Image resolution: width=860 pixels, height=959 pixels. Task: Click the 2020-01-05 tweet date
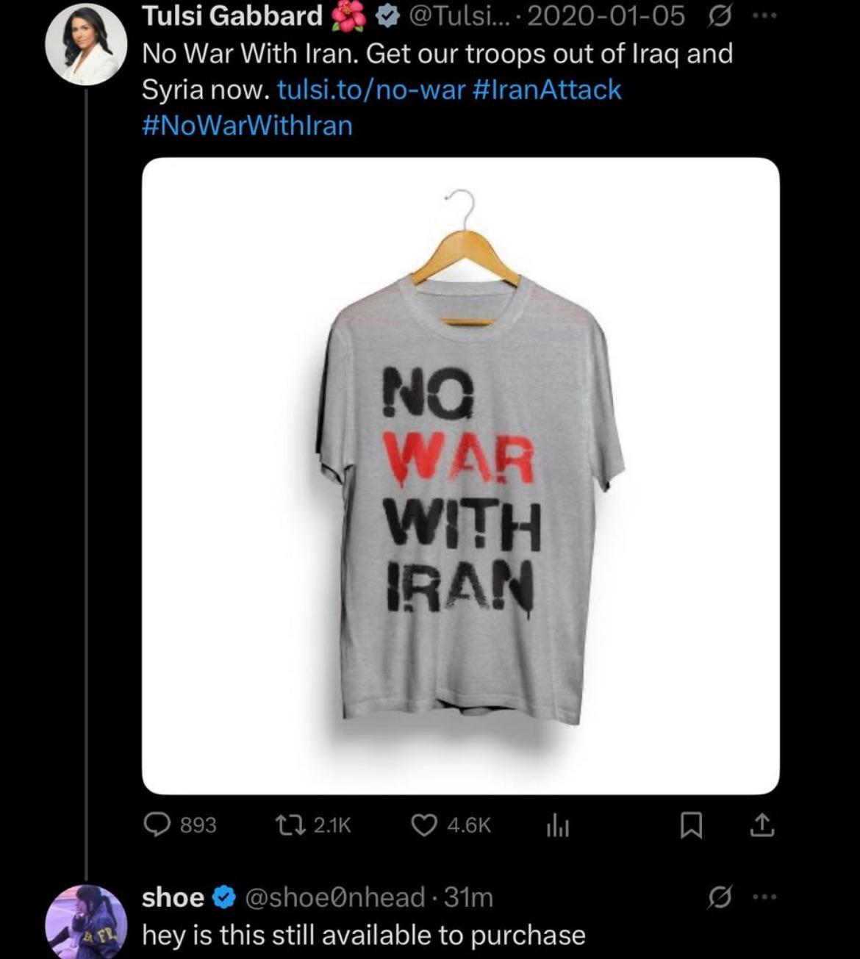[x=606, y=16]
